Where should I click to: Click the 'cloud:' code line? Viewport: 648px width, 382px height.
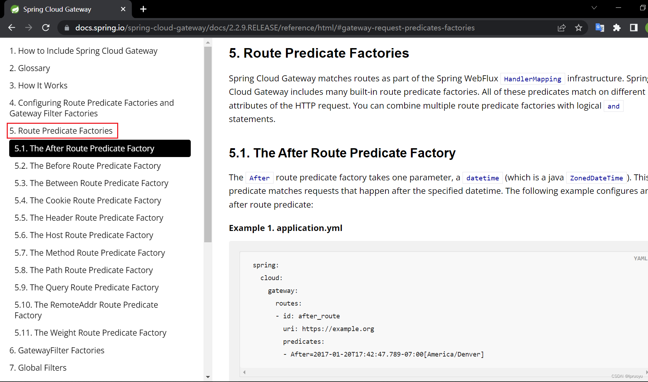point(271,278)
